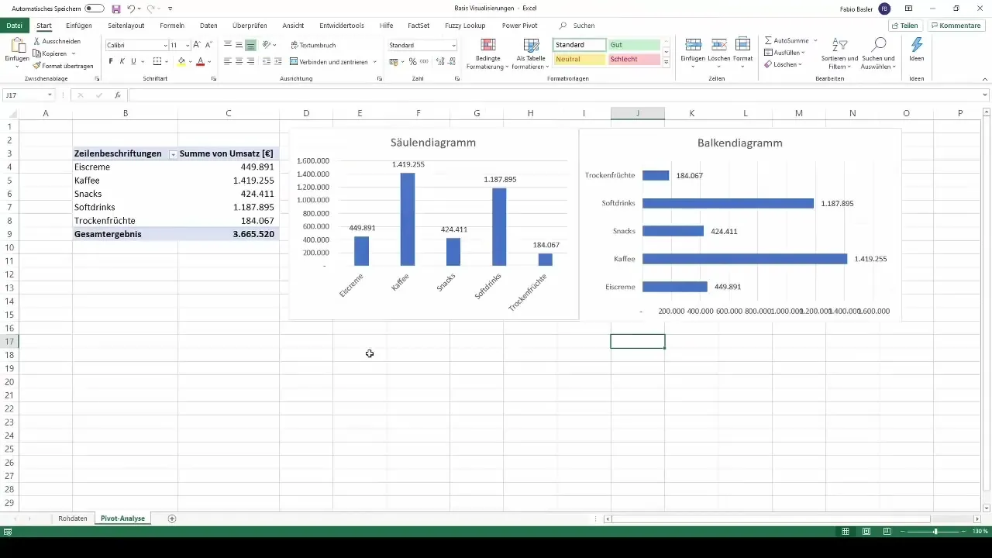Open the Einfügen ribbon tab

pos(79,26)
